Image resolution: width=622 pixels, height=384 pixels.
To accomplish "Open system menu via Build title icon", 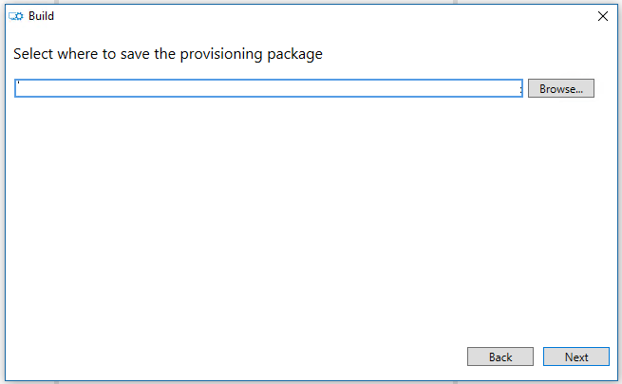I will [x=15, y=15].
